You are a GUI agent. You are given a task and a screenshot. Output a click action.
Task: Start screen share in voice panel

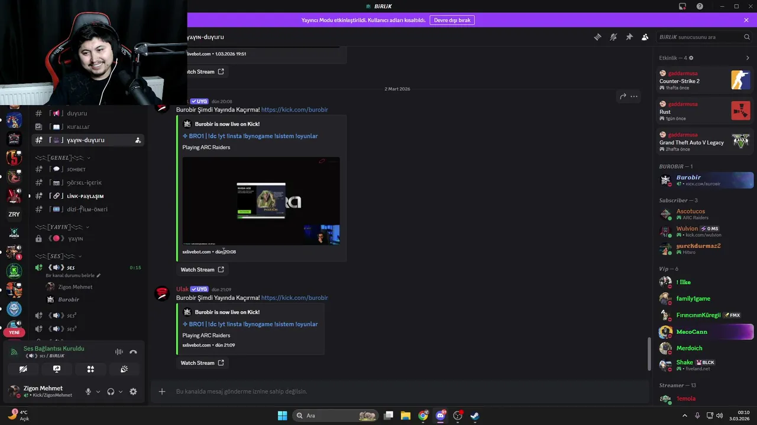point(57,369)
